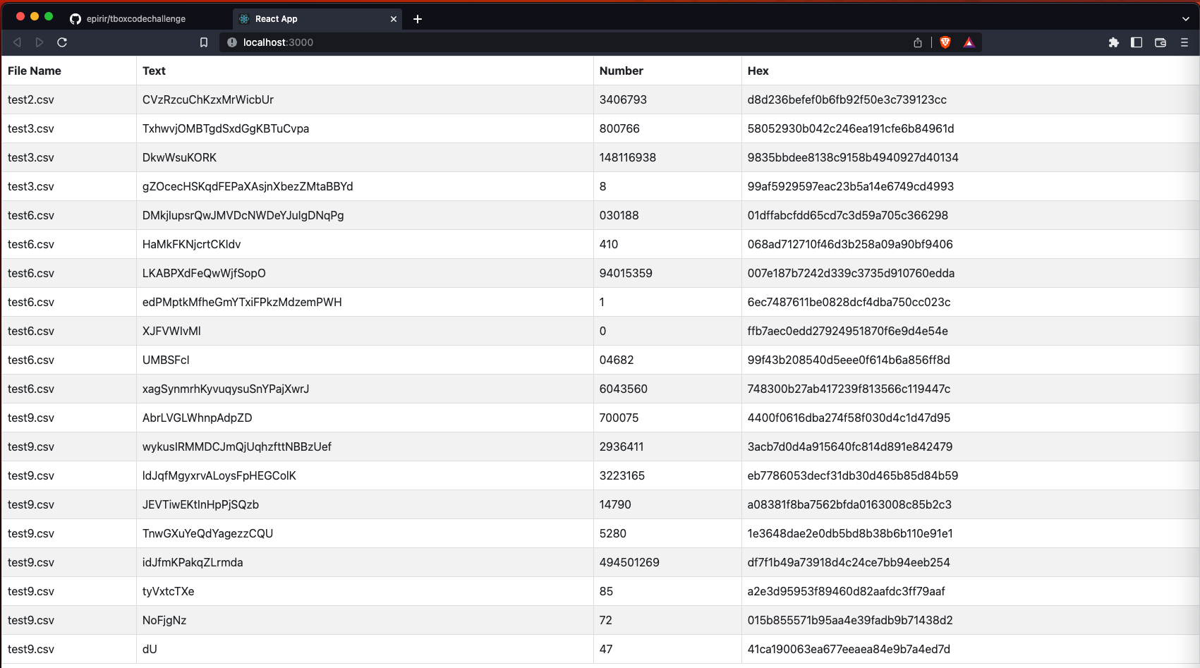
Task: Open the Brave Wallet icon
Action: coord(1160,42)
